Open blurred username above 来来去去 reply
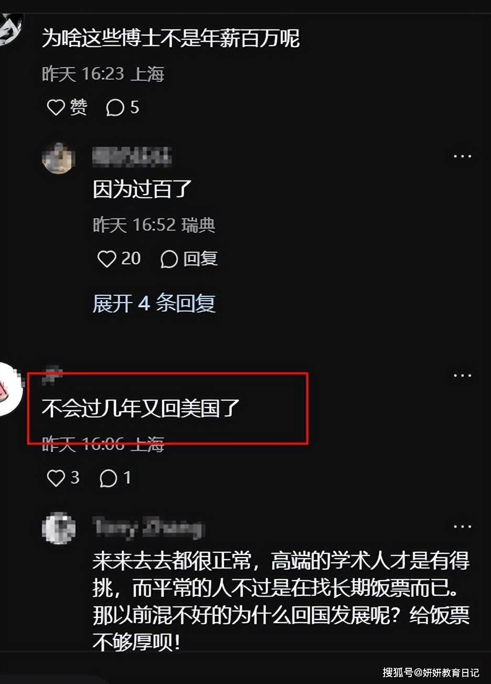The width and height of the screenshot is (491, 684). point(148,527)
